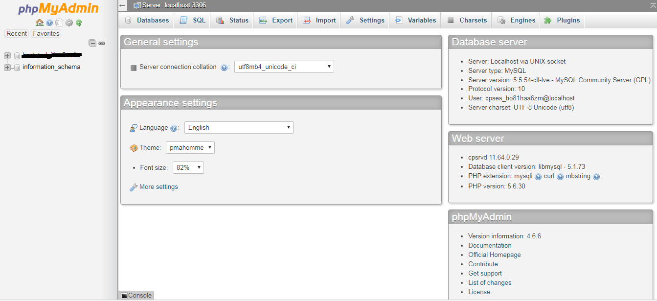This screenshot has height=301, width=657.
Task: Click the More settings link
Action: point(159,187)
